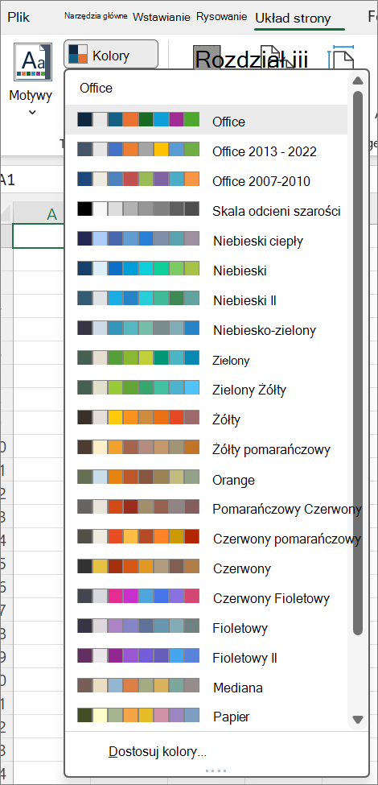378x785 pixels.
Task: Apply Czerwony Fioletowy color scheme
Action: click(x=207, y=597)
